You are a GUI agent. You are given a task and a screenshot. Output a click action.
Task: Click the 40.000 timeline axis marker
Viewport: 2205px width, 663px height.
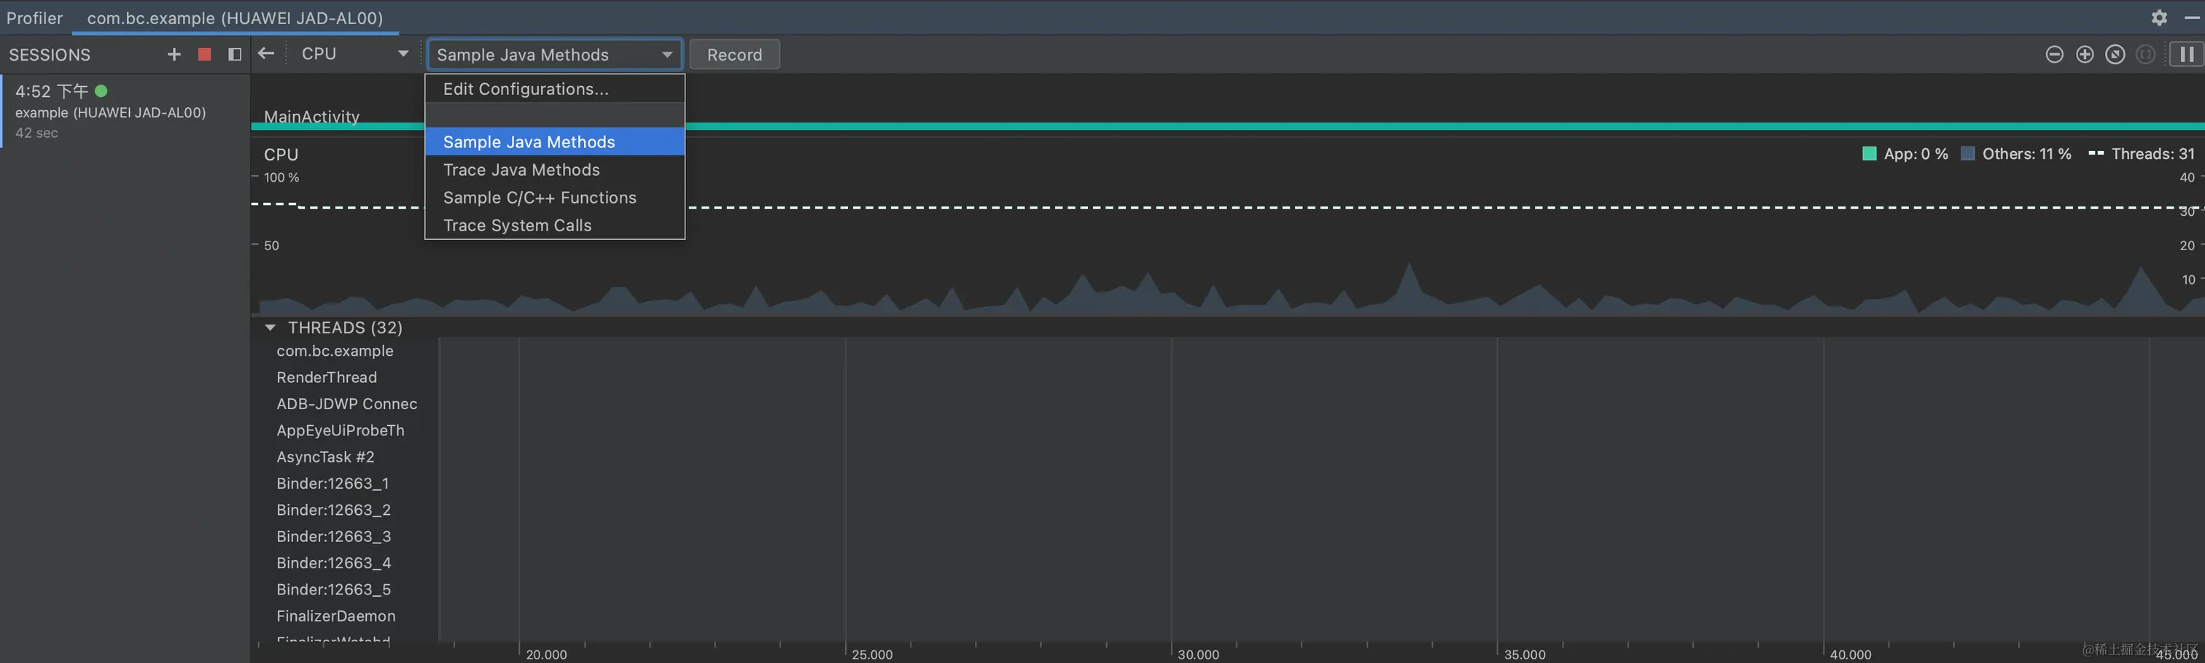click(1851, 654)
